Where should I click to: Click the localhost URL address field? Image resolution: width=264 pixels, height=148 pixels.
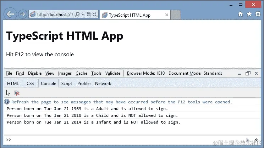(x=55, y=15)
